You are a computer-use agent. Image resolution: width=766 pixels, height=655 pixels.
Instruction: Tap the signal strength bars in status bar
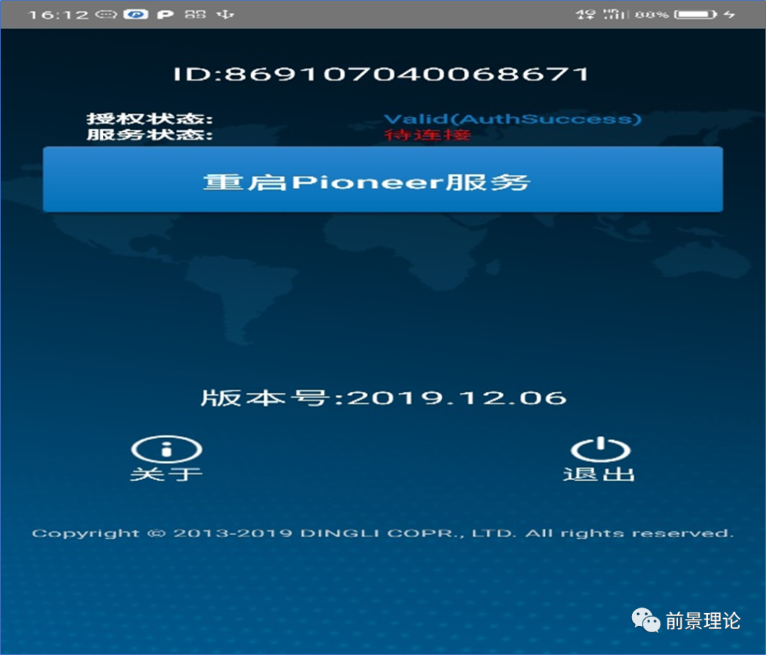[x=614, y=14]
